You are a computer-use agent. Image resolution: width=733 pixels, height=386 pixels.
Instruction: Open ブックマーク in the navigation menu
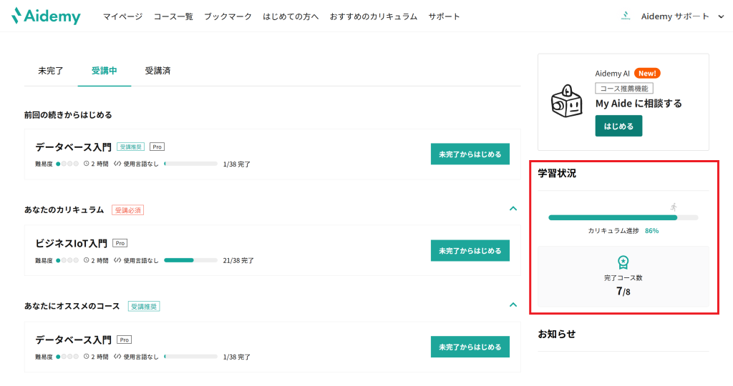pyautogui.click(x=228, y=16)
